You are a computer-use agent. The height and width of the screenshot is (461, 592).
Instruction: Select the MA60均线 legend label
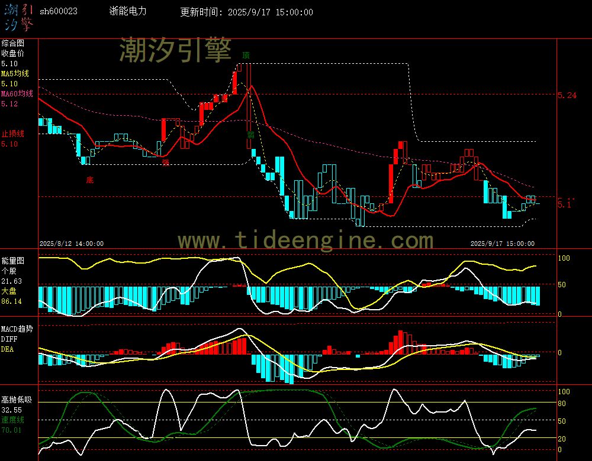tap(17, 93)
